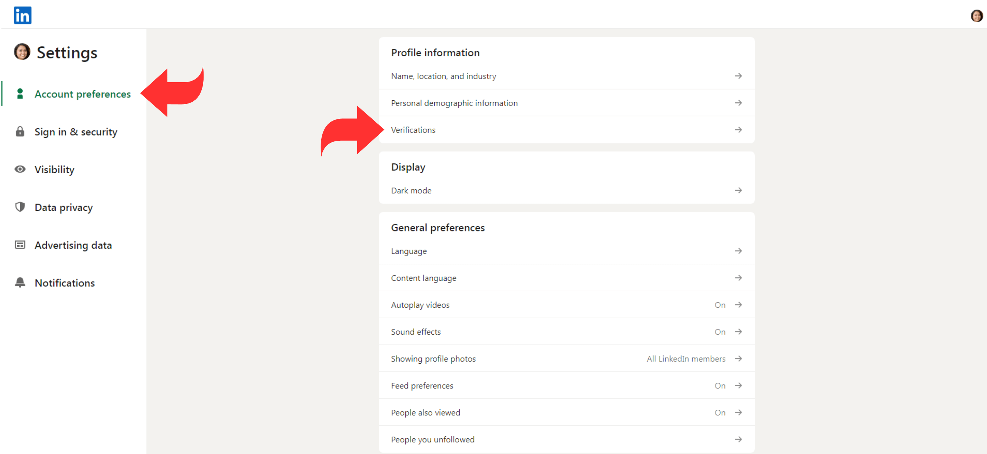Click the Advertising data newspaper icon
Screen dimensions: 987x454
(x=20, y=245)
